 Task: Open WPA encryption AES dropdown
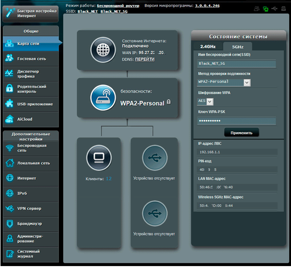[205, 102]
